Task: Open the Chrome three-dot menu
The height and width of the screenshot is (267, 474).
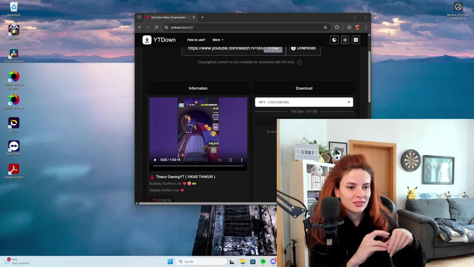Action: pos(366,27)
